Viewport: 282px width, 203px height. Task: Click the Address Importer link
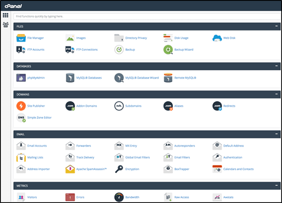[39, 169]
